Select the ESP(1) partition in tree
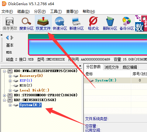Viewport: 147px width, 132px height. point(26,81)
